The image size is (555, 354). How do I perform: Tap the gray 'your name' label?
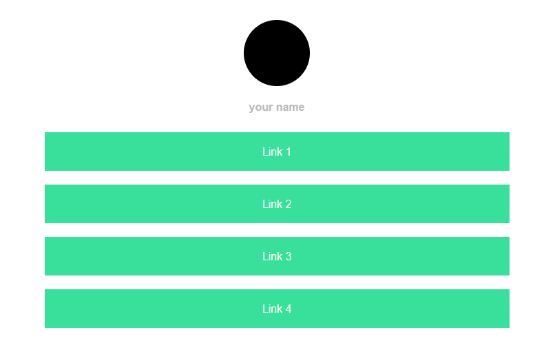276,107
